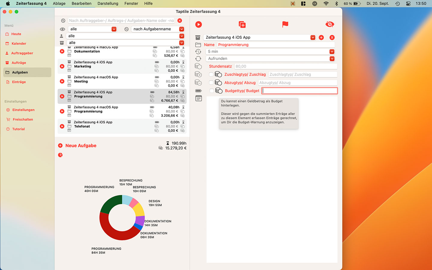
Task: Open the Aufrunden rounding dropdown
Action: click(x=270, y=59)
